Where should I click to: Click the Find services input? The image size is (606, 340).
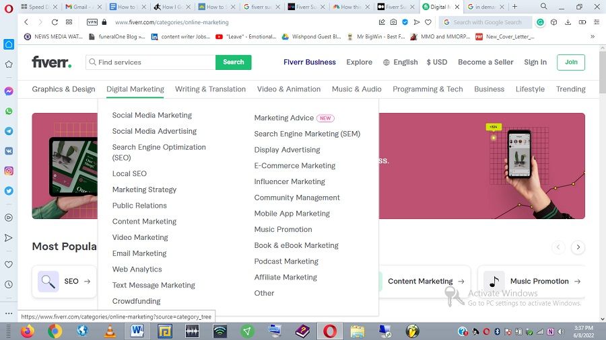151,62
